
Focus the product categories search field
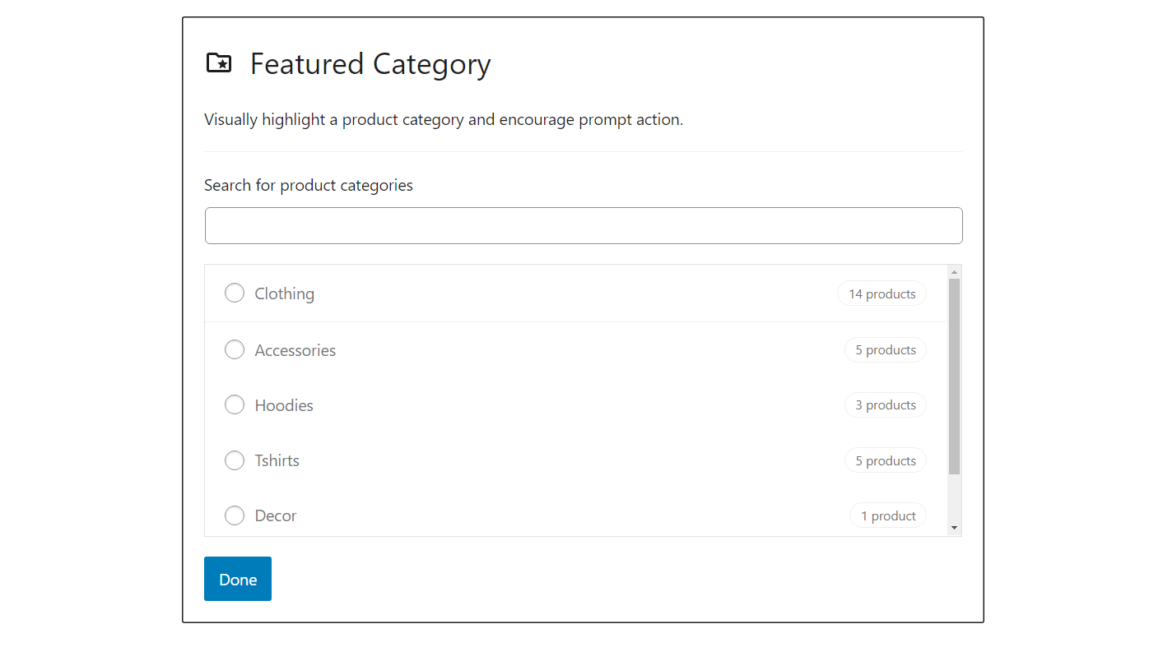click(584, 225)
